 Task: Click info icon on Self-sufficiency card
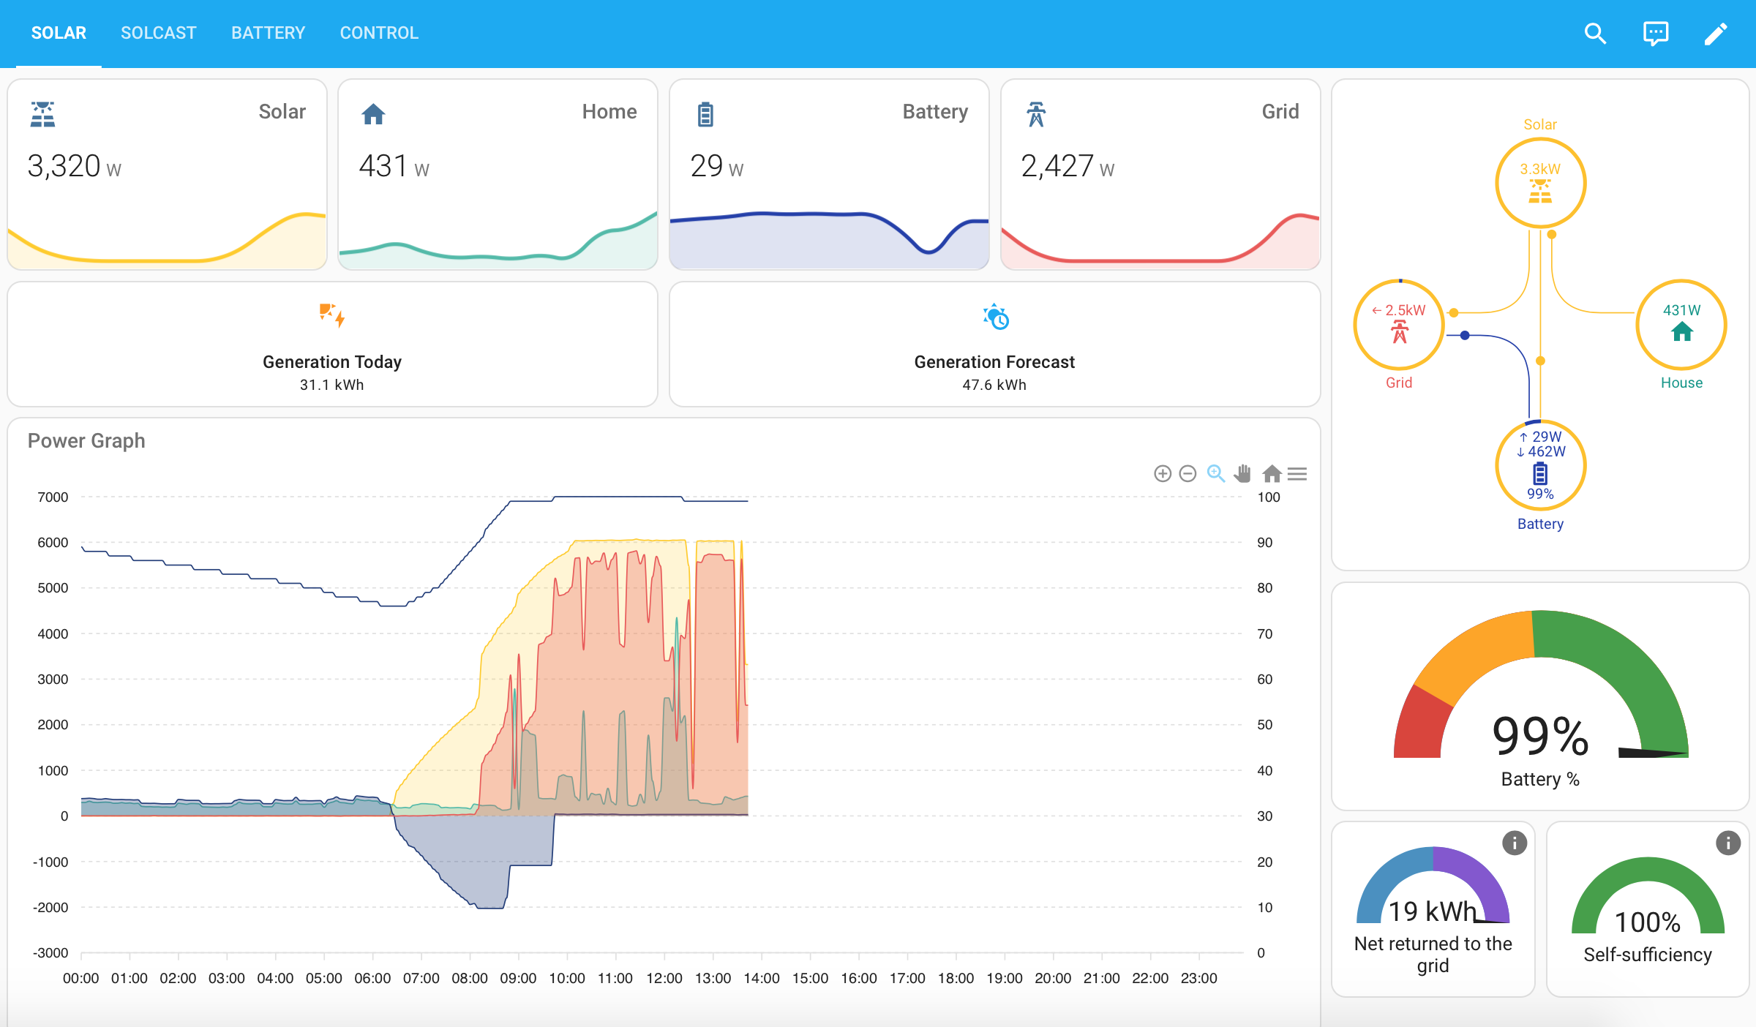tap(1728, 843)
